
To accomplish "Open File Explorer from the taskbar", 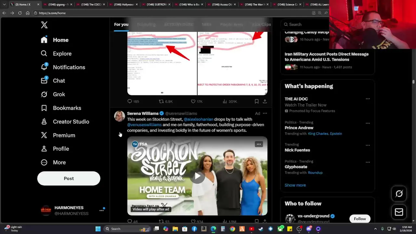I will [175, 229].
